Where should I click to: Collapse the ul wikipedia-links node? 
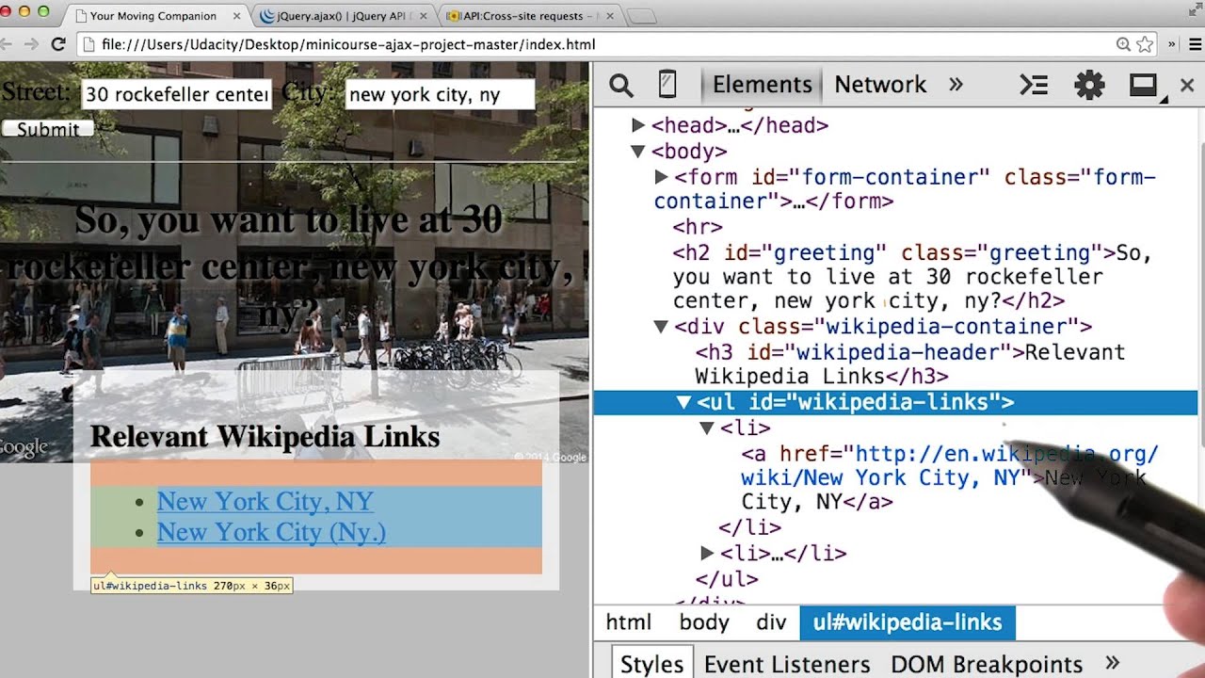tap(683, 402)
